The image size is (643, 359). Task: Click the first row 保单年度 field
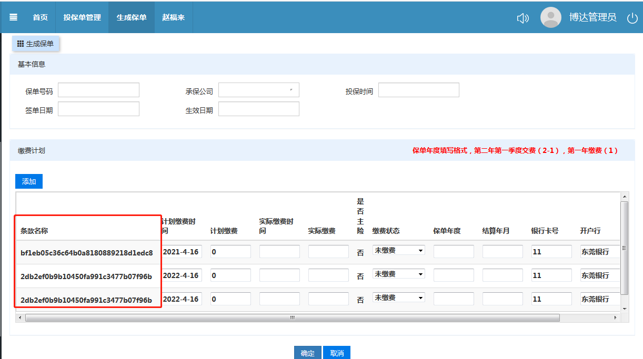click(x=453, y=252)
